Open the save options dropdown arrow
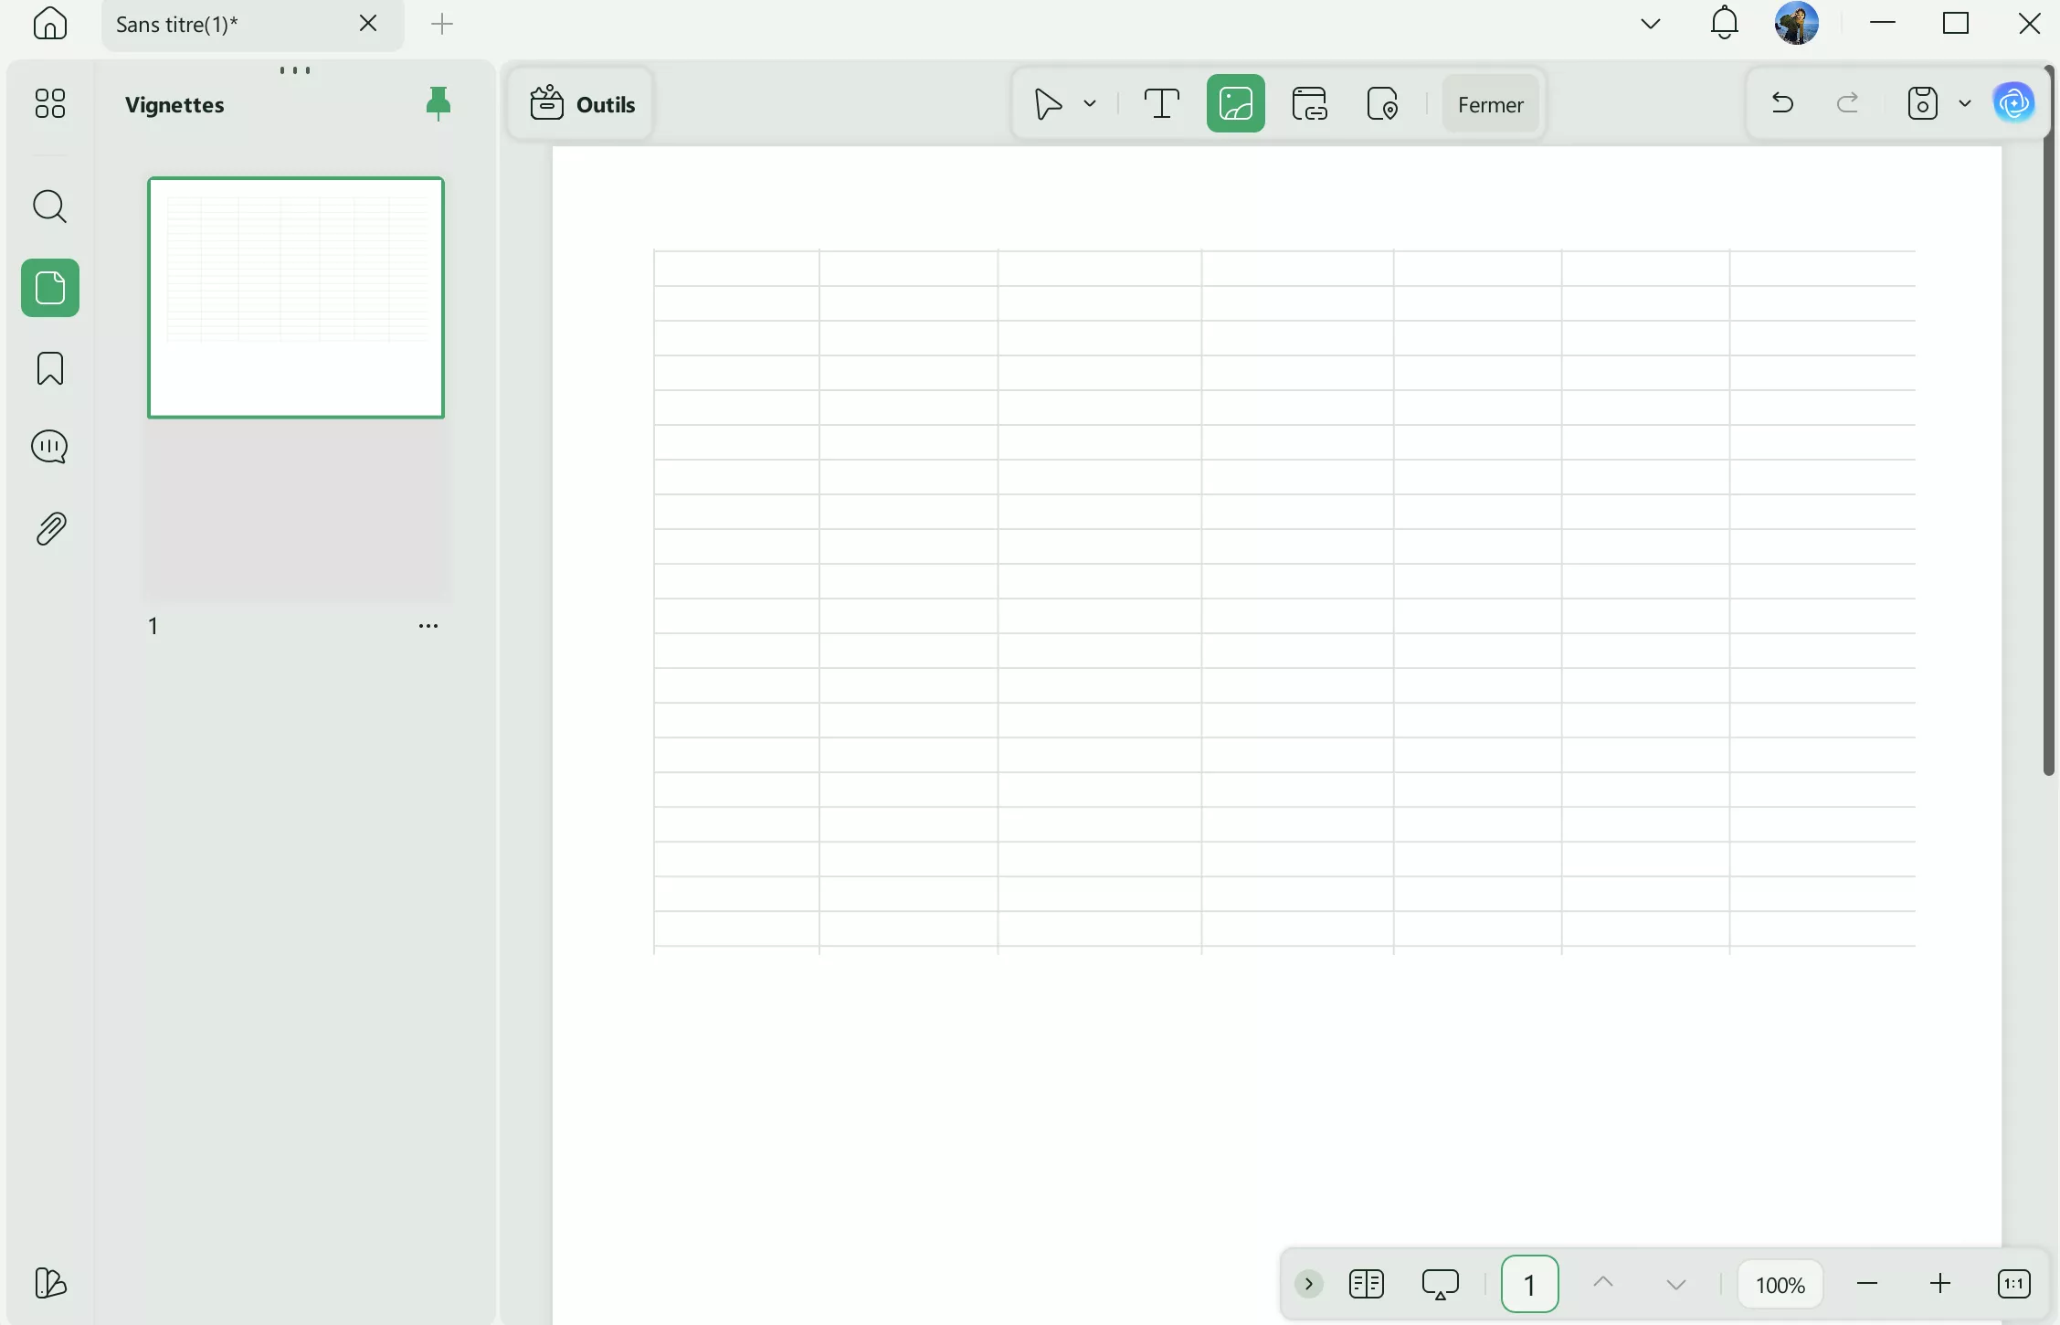This screenshot has width=2060, height=1325. (x=1965, y=103)
